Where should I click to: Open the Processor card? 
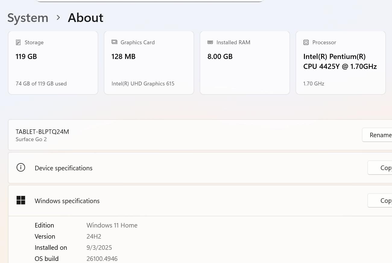[x=341, y=63]
